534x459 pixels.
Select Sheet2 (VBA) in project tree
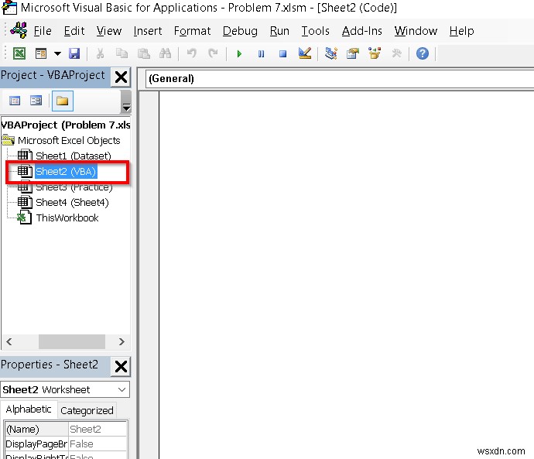(66, 172)
